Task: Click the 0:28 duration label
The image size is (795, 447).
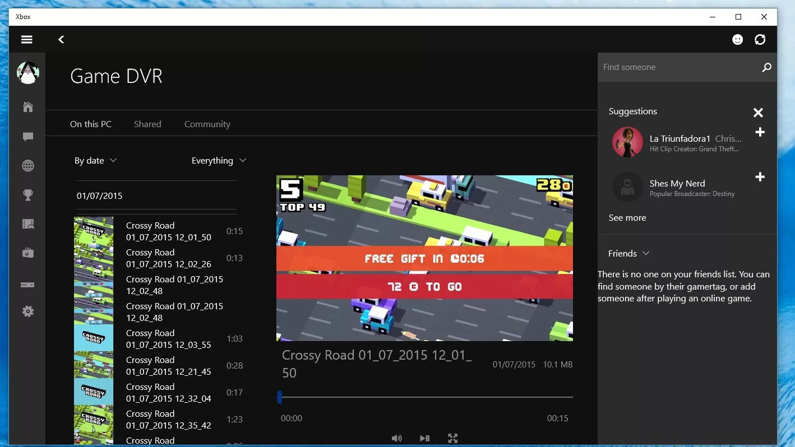Action: (x=234, y=366)
